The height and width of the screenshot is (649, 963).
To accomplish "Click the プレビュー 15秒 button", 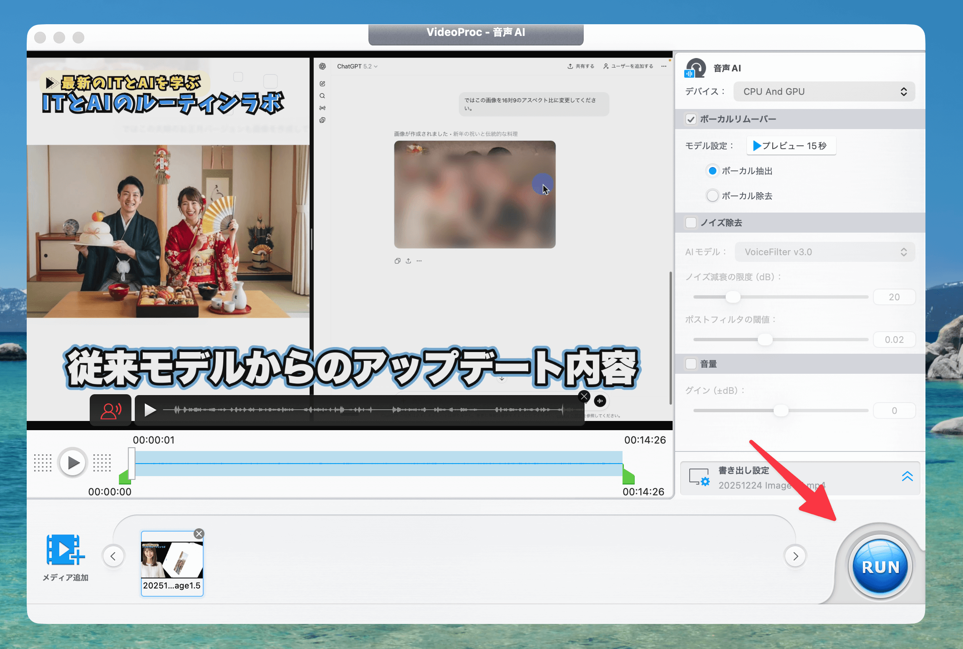I will coord(791,146).
